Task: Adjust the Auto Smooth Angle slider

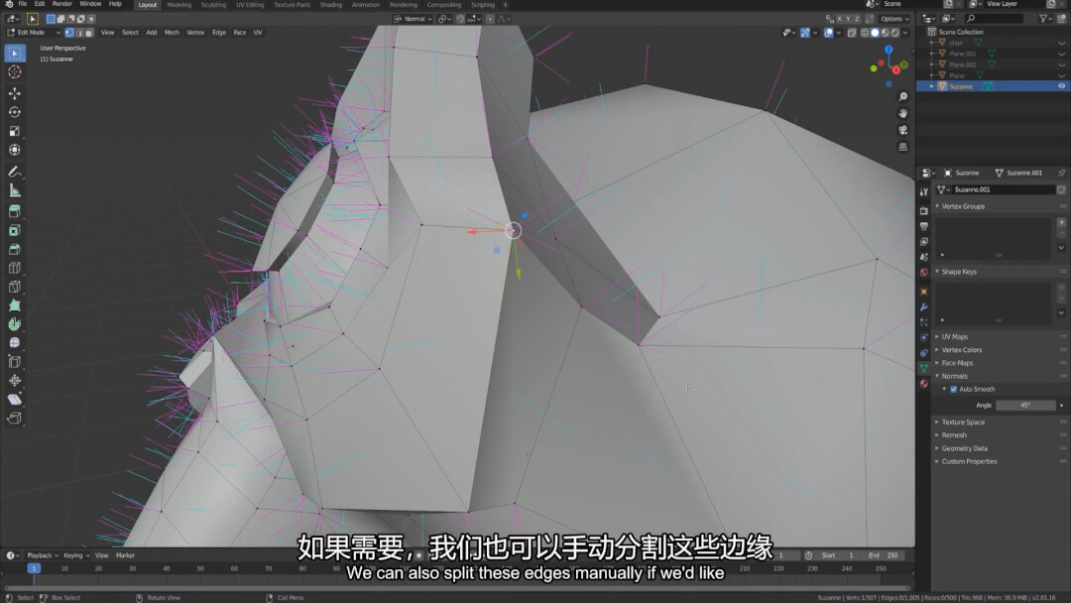Action: 1025,405
